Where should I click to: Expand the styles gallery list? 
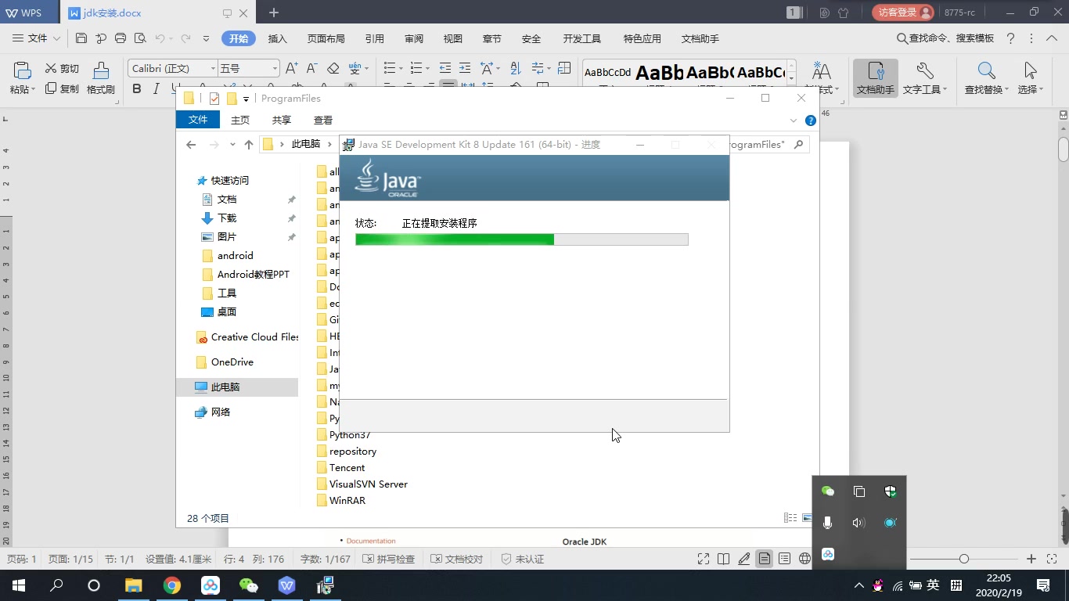(792, 79)
